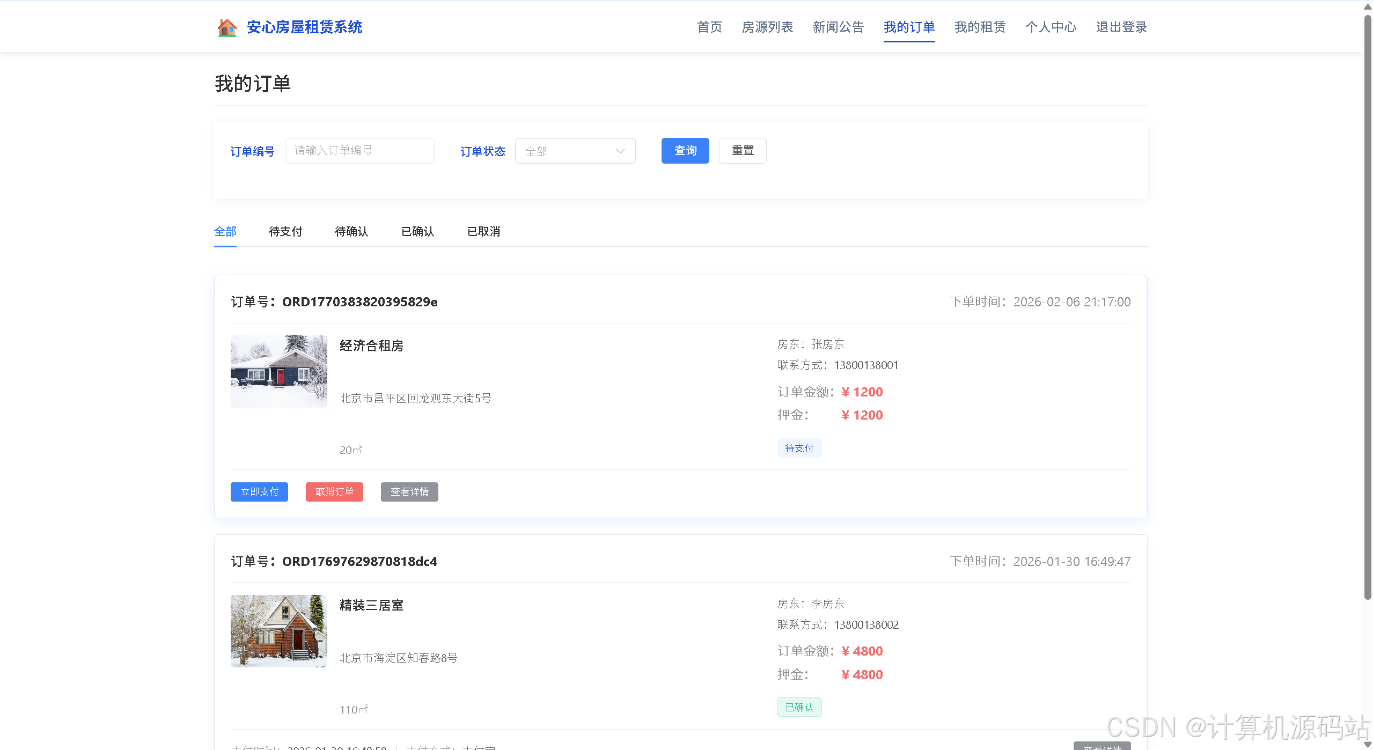The width and height of the screenshot is (1373, 750).
Task: Open 个人中心 from top navigation
Action: pos(1051,27)
